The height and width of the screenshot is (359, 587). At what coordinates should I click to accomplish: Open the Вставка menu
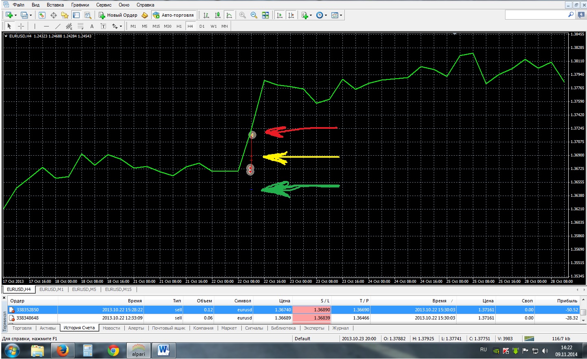coord(55,5)
